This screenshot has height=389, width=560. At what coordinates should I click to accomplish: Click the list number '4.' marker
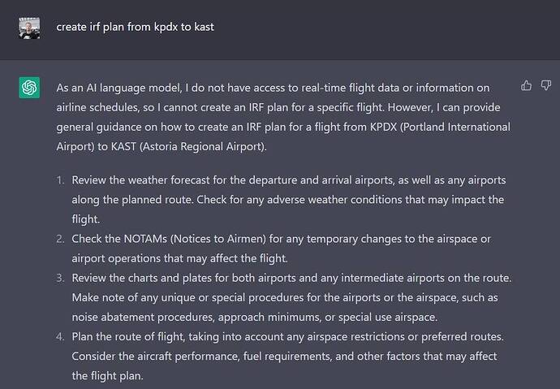(60, 336)
